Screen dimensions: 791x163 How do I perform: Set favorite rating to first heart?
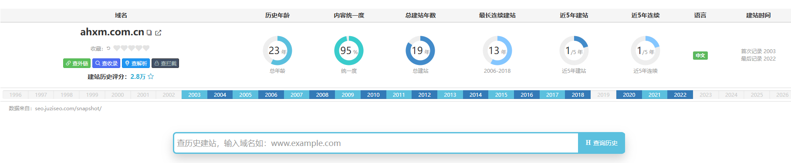[x=117, y=48]
